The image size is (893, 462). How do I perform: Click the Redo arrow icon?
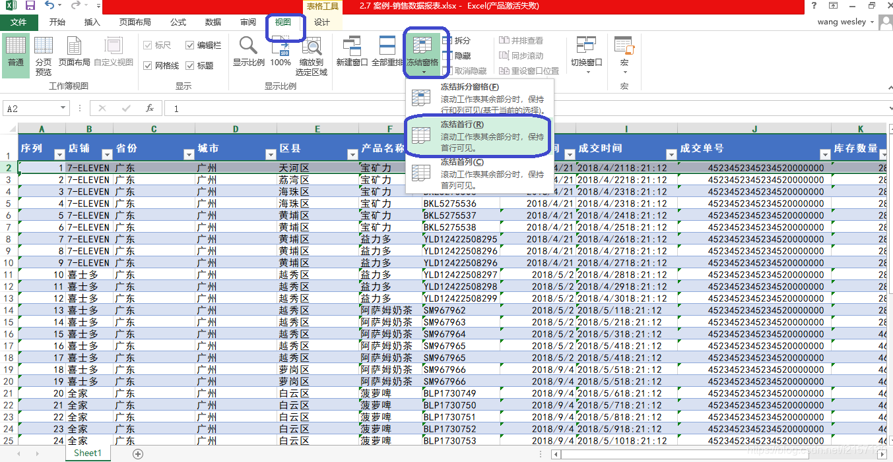(75, 6)
